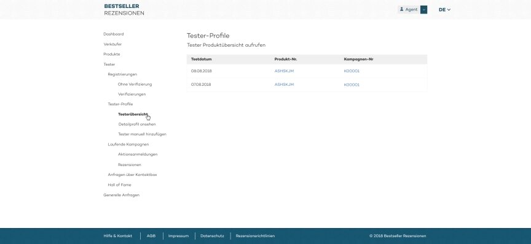Image resolution: width=531 pixels, height=244 pixels.
Task: Click Kampagnen-Nr column header
Action: [358, 59]
